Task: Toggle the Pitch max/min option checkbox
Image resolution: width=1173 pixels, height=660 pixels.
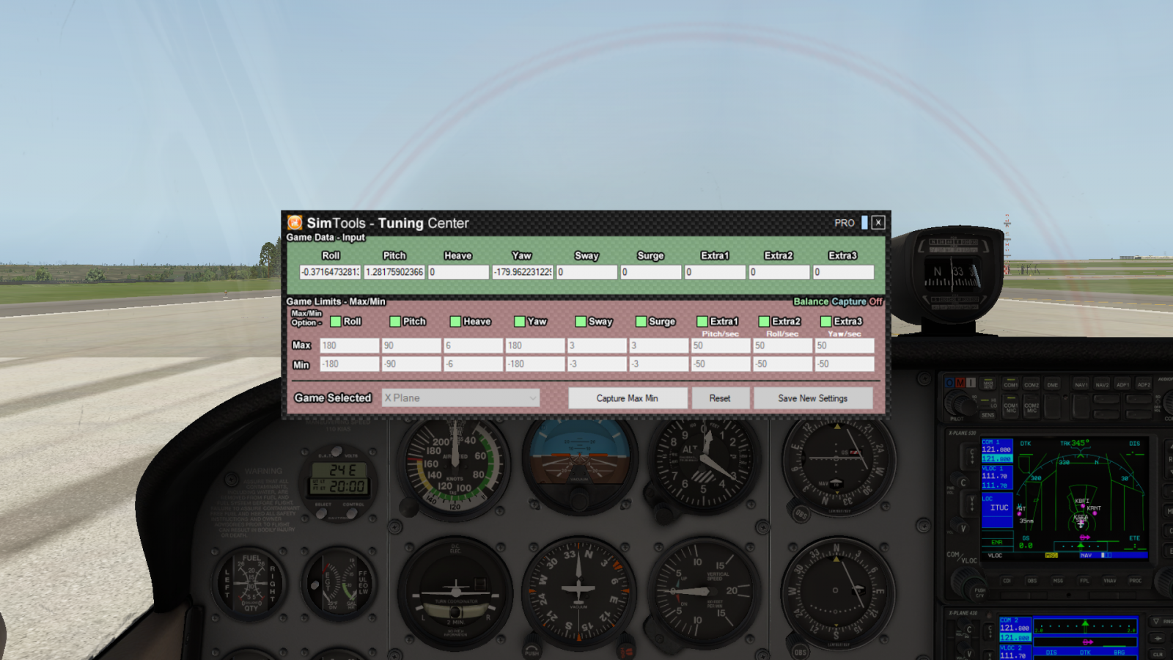Action: (395, 321)
